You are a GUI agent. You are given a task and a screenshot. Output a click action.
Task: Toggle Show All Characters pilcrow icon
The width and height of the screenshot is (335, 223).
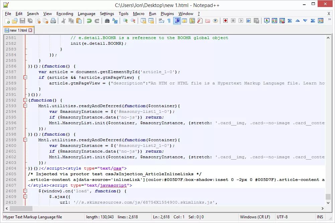coord(169,21)
